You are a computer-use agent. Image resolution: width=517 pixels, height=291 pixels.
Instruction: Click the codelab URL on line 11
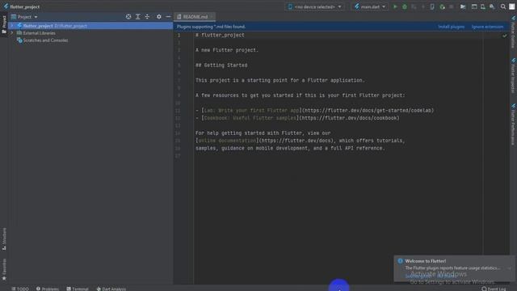click(368, 111)
